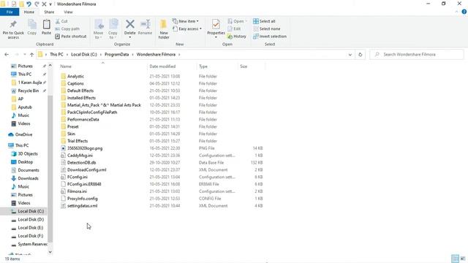Click Select none in ribbon
Screen dimensions: 468x263
click(x=266, y=29)
